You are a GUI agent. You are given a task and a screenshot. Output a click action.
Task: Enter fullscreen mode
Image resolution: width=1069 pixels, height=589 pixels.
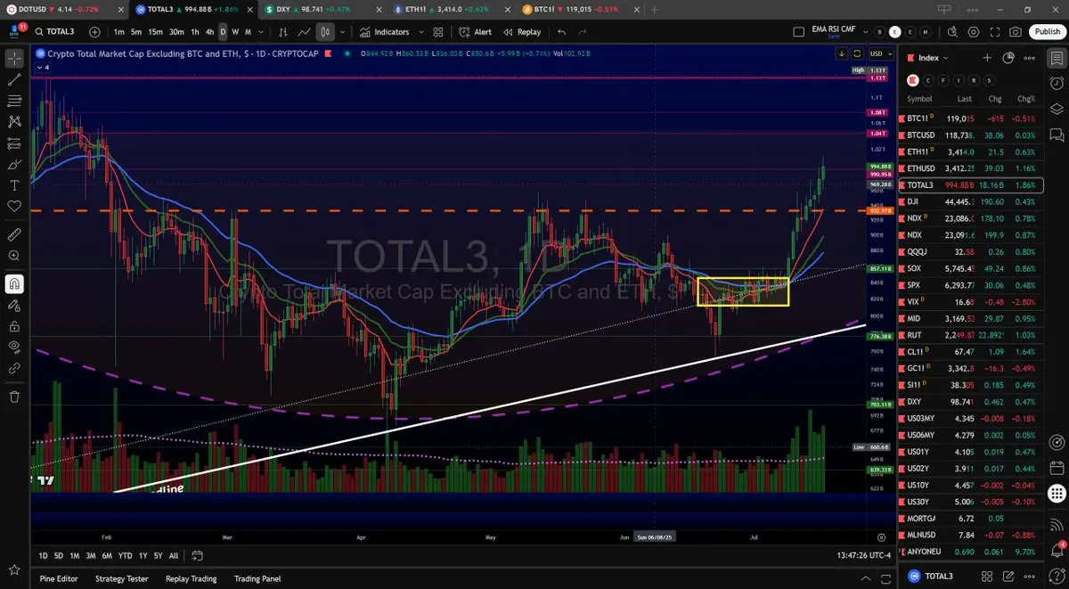coord(994,32)
